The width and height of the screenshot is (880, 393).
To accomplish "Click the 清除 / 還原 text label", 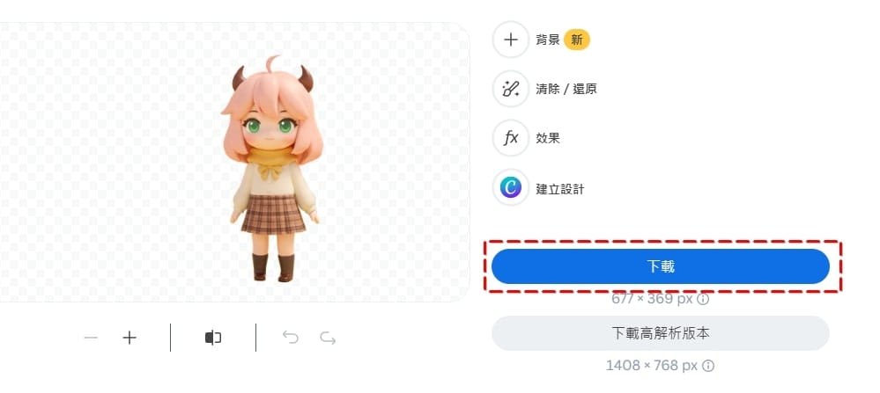I will tap(566, 89).
